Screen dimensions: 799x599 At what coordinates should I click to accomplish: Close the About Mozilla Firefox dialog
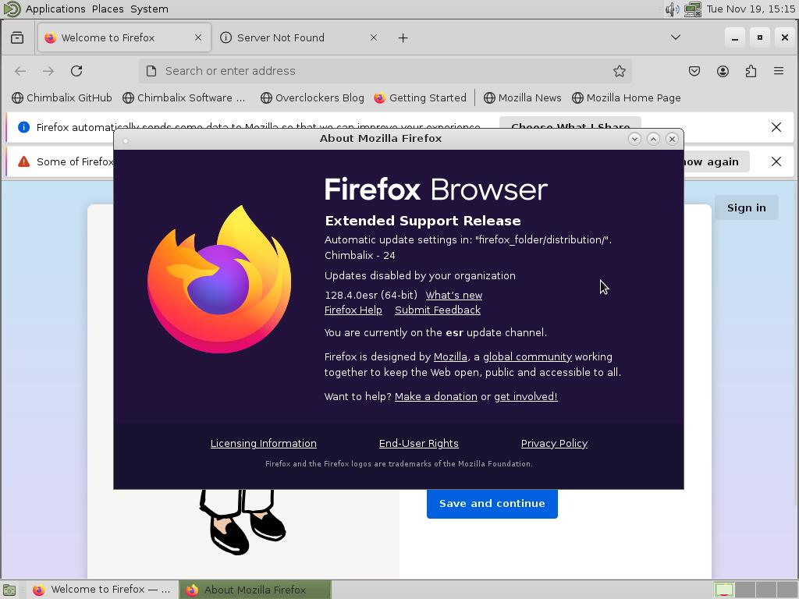[x=672, y=139]
